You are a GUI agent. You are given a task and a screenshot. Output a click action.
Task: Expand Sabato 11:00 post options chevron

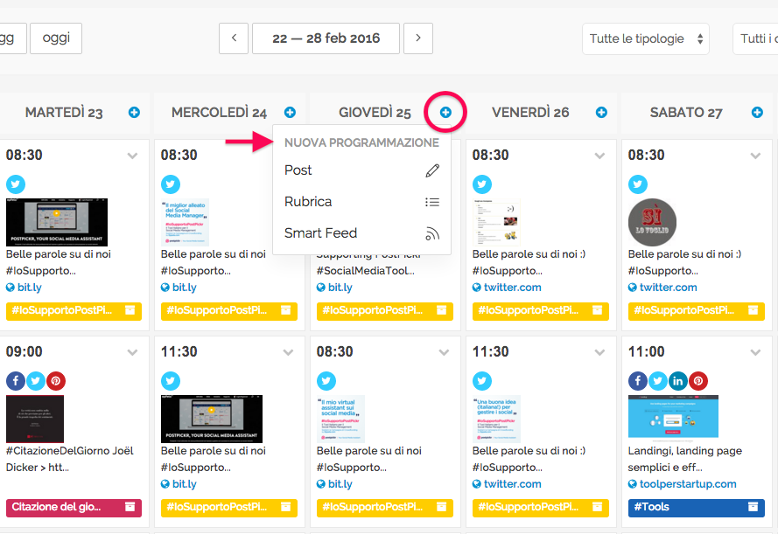click(x=755, y=352)
